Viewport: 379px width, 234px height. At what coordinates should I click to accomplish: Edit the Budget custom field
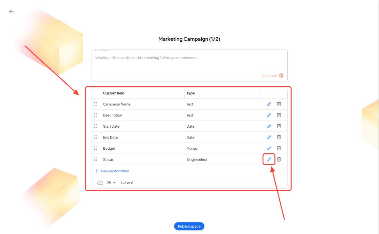click(x=269, y=148)
